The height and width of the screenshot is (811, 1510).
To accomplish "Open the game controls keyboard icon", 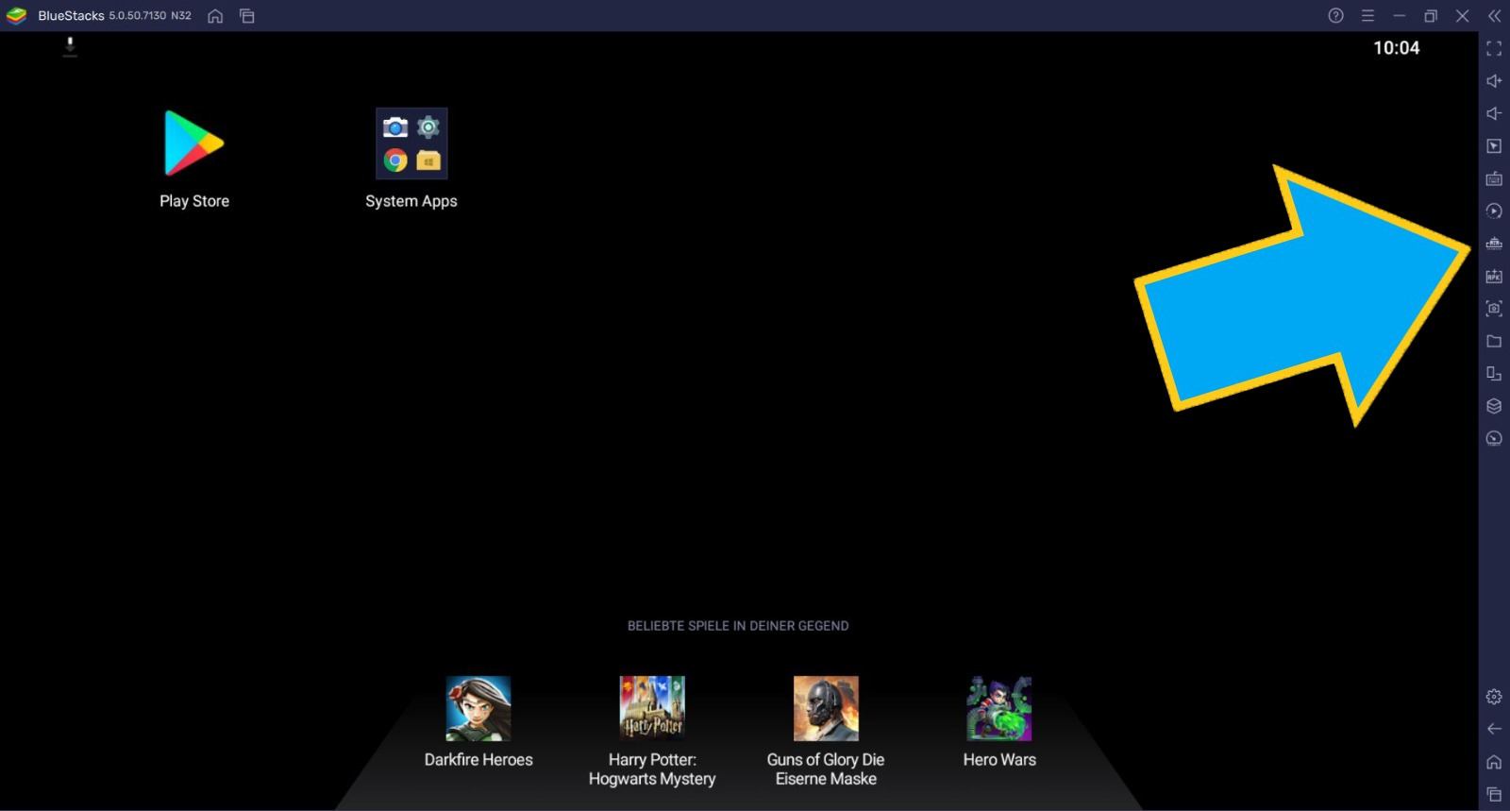I will click(1494, 178).
